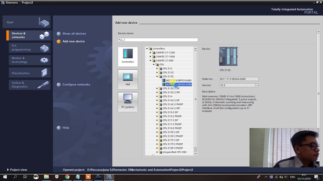The width and height of the screenshot is (323, 181).
Task: Click the Controllers folder icon in tree
Action: tap(150, 49)
